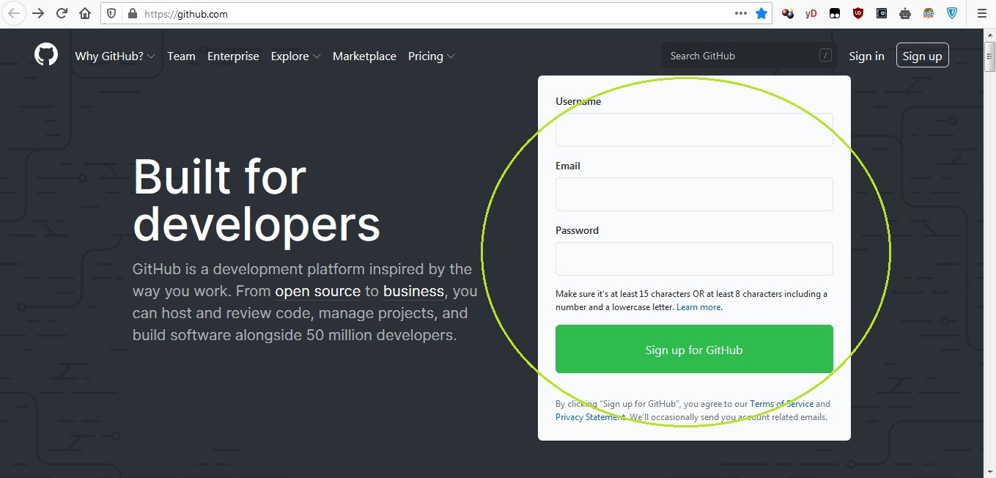This screenshot has width=996, height=478.
Task: Open the Marketplace menu item
Action: click(x=364, y=56)
